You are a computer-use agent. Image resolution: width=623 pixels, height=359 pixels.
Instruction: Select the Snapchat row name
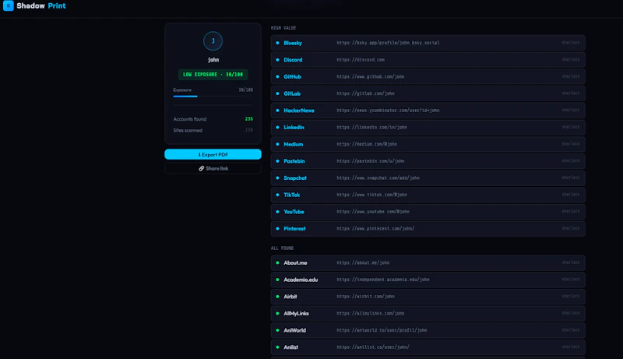(x=295, y=178)
